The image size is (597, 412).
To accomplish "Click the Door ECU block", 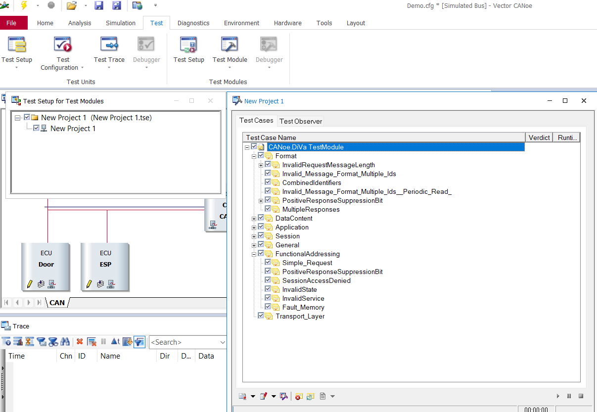I will tap(46, 267).
